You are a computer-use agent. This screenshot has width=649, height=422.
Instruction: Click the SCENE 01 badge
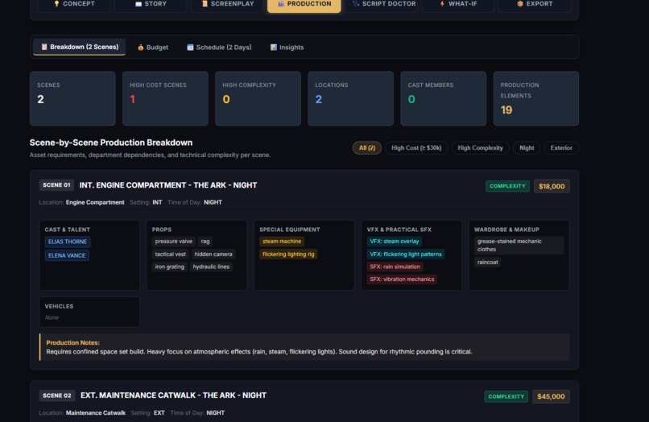tap(56, 185)
